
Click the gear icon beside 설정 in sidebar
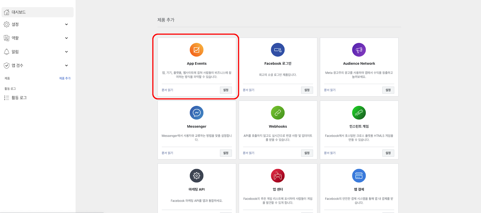pyautogui.click(x=7, y=24)
